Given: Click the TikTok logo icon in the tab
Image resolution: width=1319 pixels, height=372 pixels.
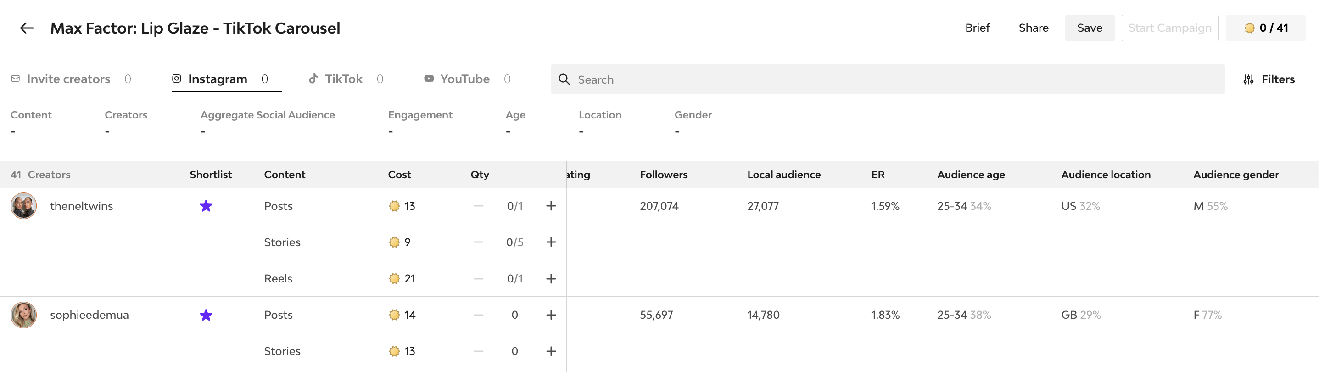Looking at the screenshot, I should (x=313, y=79).
